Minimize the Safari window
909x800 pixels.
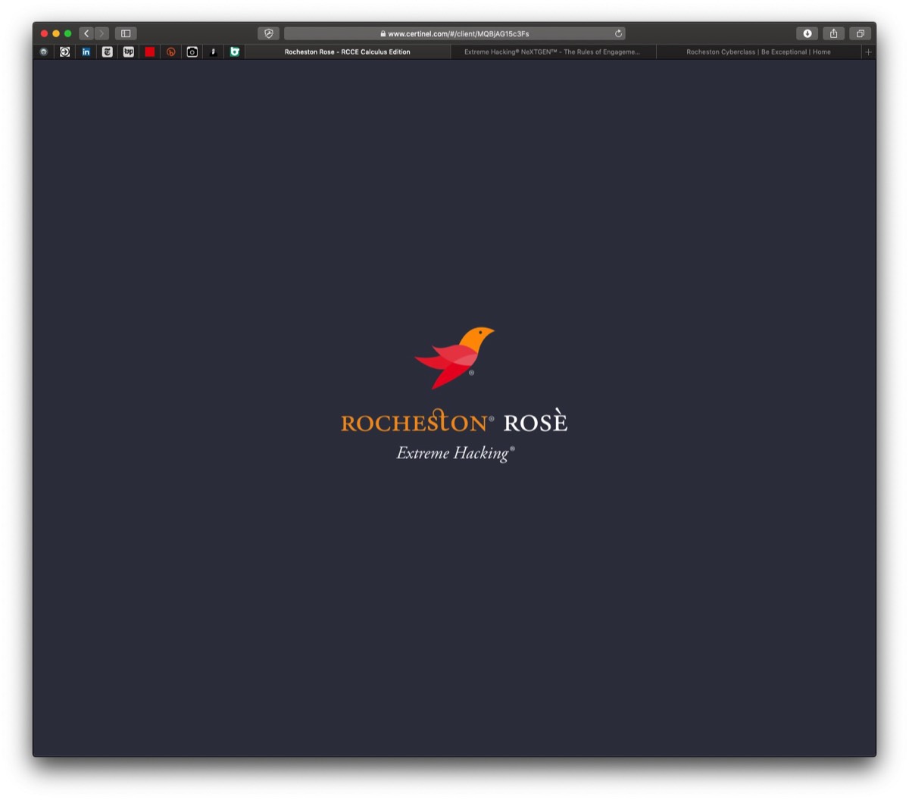click(x=56, y=33)
